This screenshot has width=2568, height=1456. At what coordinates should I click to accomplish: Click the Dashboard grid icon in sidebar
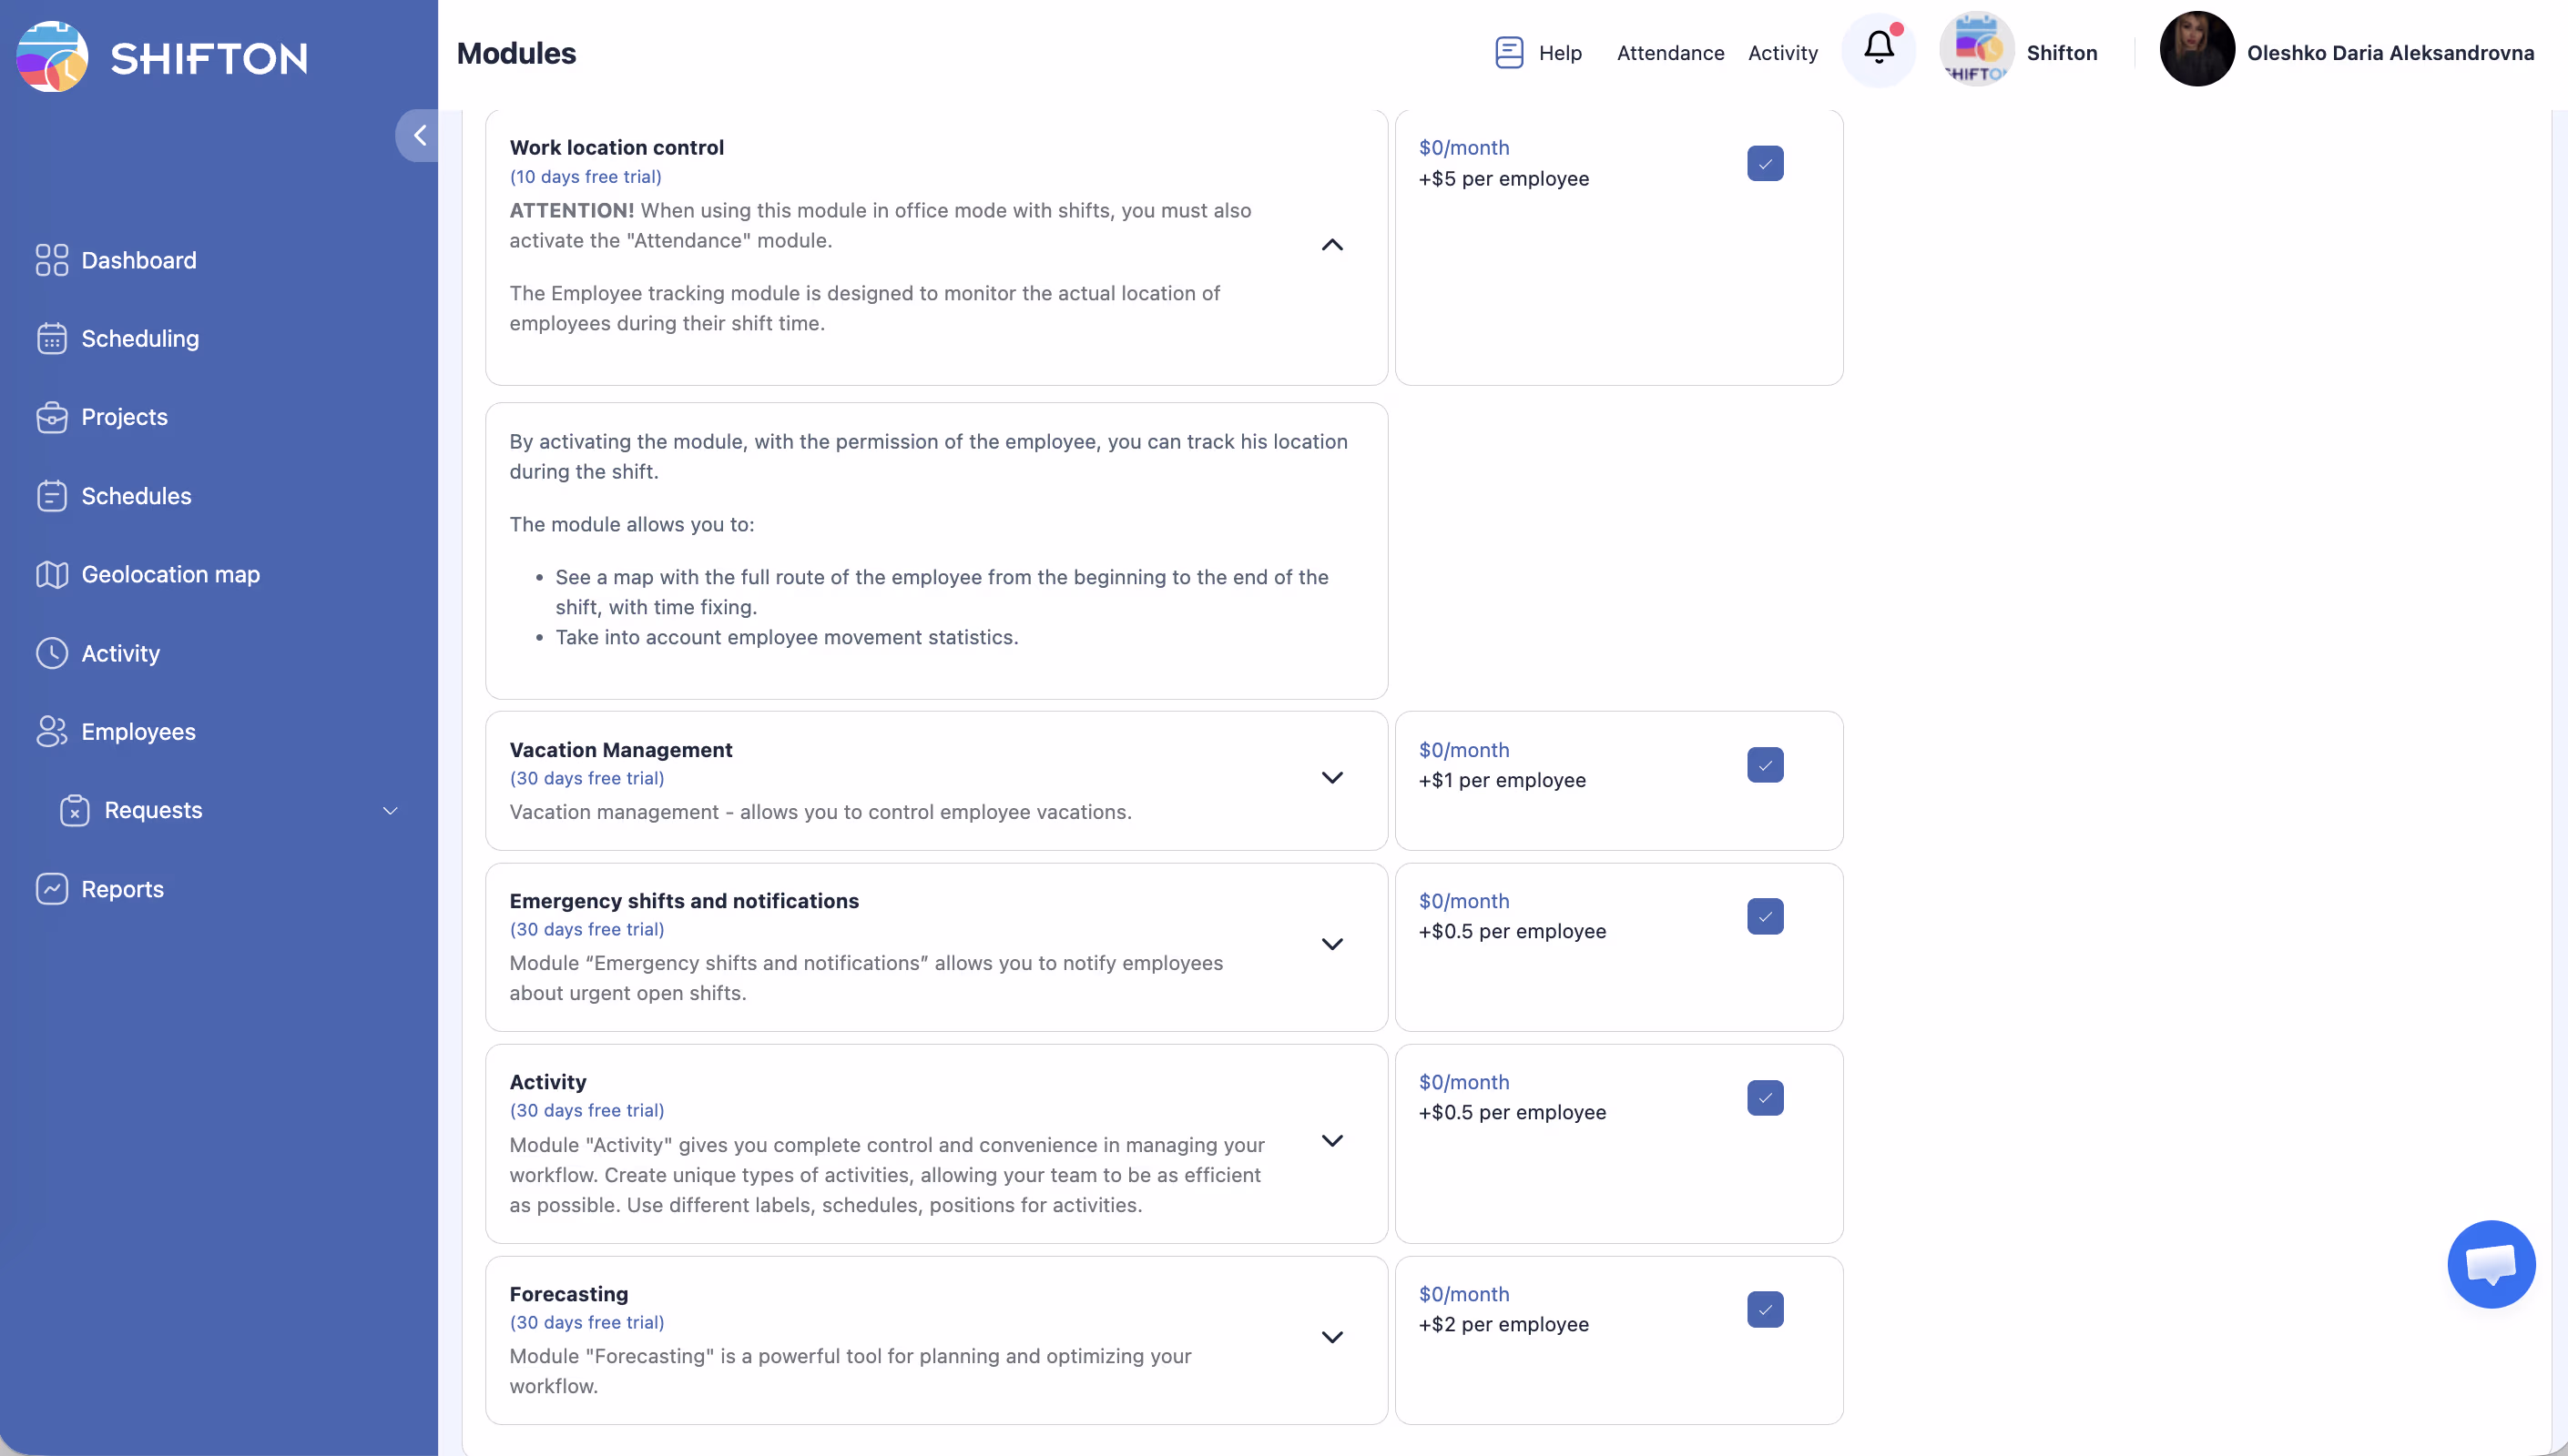pyautogui.click(x=51, y=260)
